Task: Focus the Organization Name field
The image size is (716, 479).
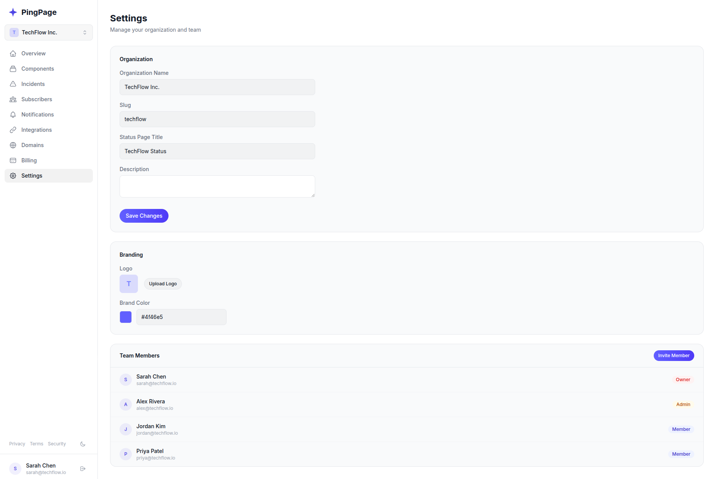Action: [217, 87]
